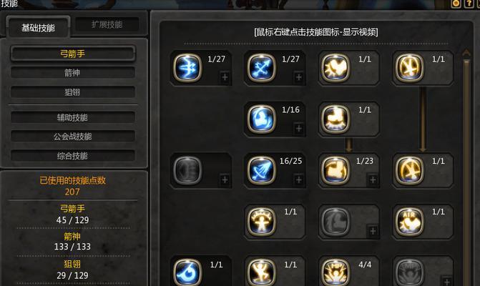Open the 辅助技能 skill category
The width and height of the screenshot is (480, 286).
click(72, 117)
